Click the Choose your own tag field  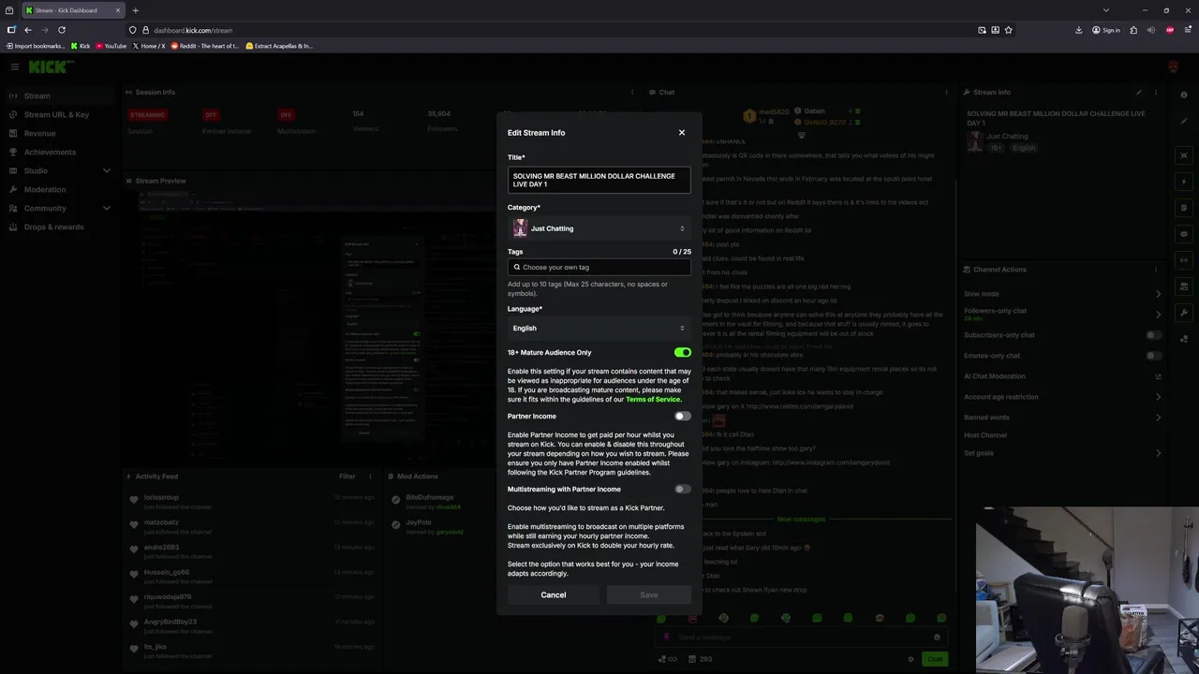point(599,267)
